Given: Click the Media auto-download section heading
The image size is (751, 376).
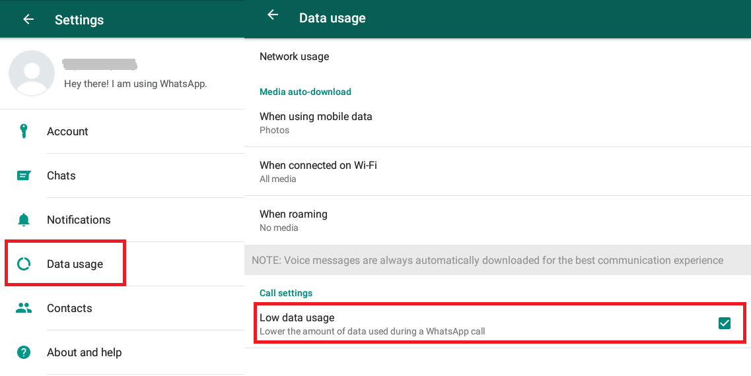Looking at the screenshot, I should pos(305,92).
